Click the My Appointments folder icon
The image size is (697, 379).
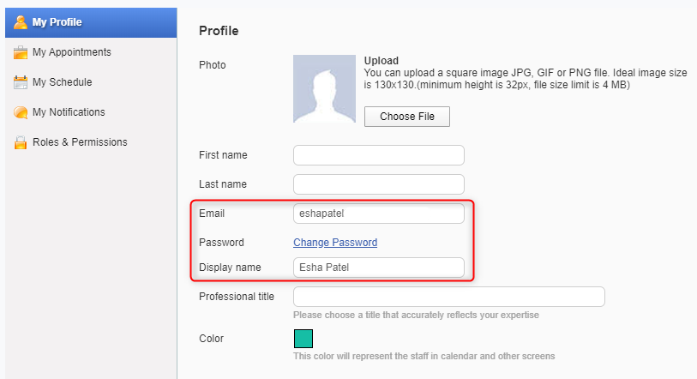click(x=20, y=52)
